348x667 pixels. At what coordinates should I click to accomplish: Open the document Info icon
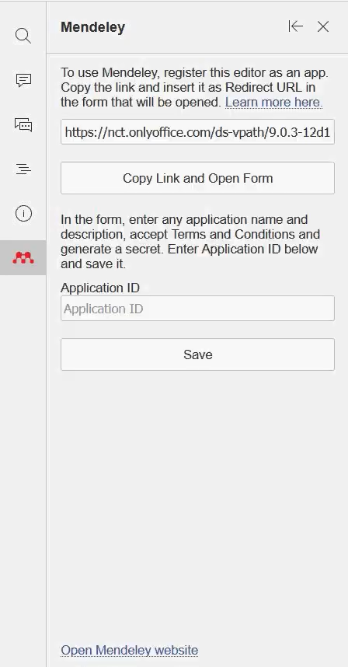coord(23,213)
